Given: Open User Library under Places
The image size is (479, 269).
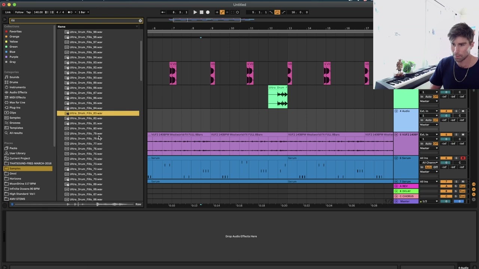Looking at the screenshot, I should click(17, 153).
